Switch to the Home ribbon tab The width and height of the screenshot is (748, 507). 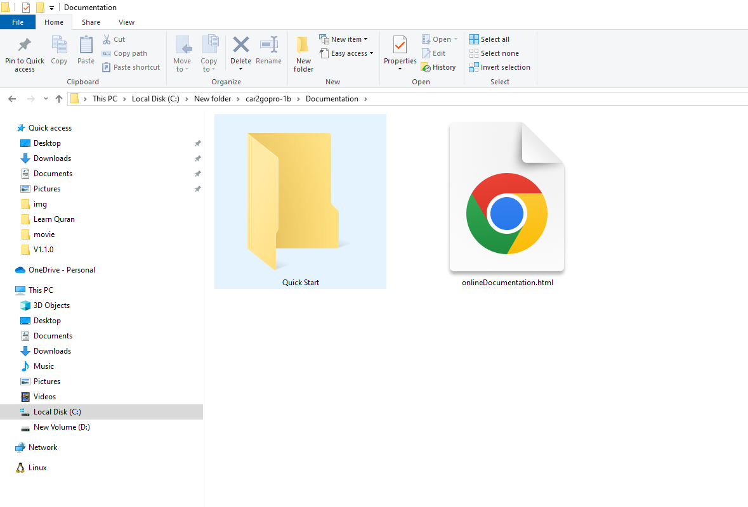click(54, 22)
